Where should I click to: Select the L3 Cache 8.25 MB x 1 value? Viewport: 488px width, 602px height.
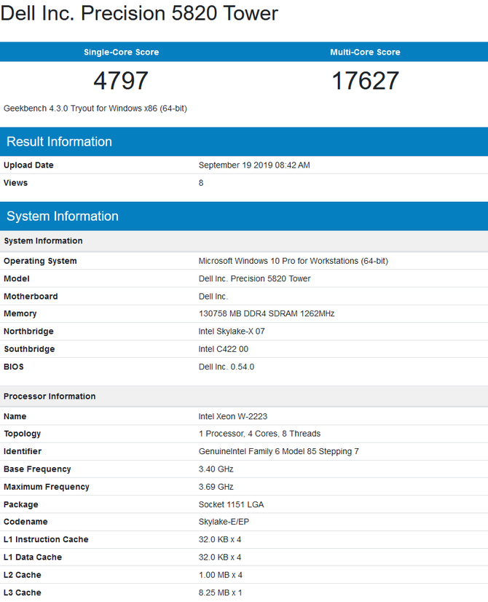[221, 593]
